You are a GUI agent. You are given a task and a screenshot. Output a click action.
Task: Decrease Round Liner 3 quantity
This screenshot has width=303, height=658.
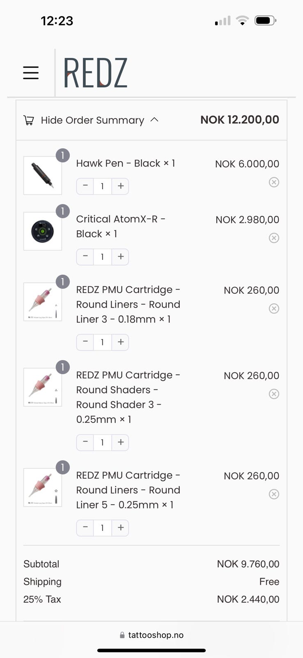point(85,342)
